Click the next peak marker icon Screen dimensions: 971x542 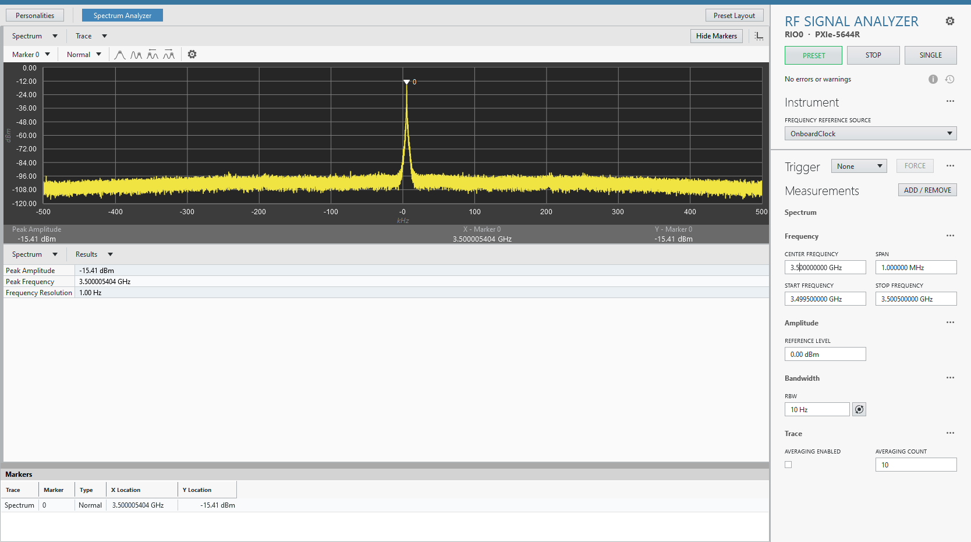pos(136,55)
